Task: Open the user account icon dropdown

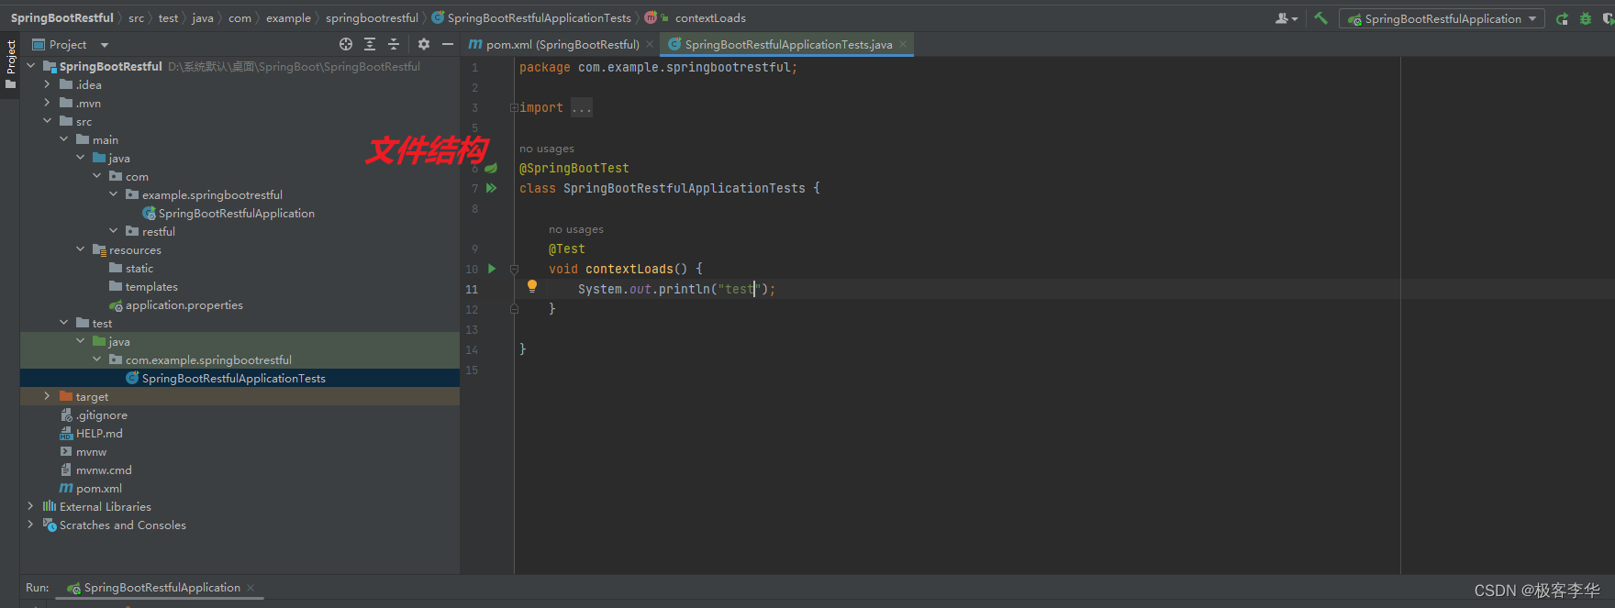Action: coord(1286,18)
